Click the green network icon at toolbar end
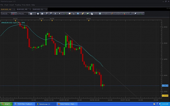Image resolution: width=170 pixels, height=106 pixels. tap(140, 14)
